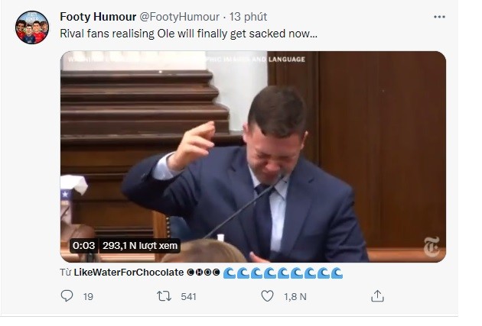Click the 1,8 N likes count
The height and width of the screenshot is (326, 482).
296,296
